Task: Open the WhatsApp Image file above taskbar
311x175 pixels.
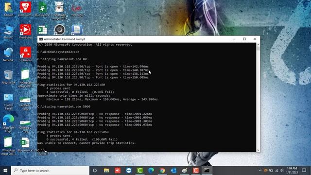Action: (8, 146)
